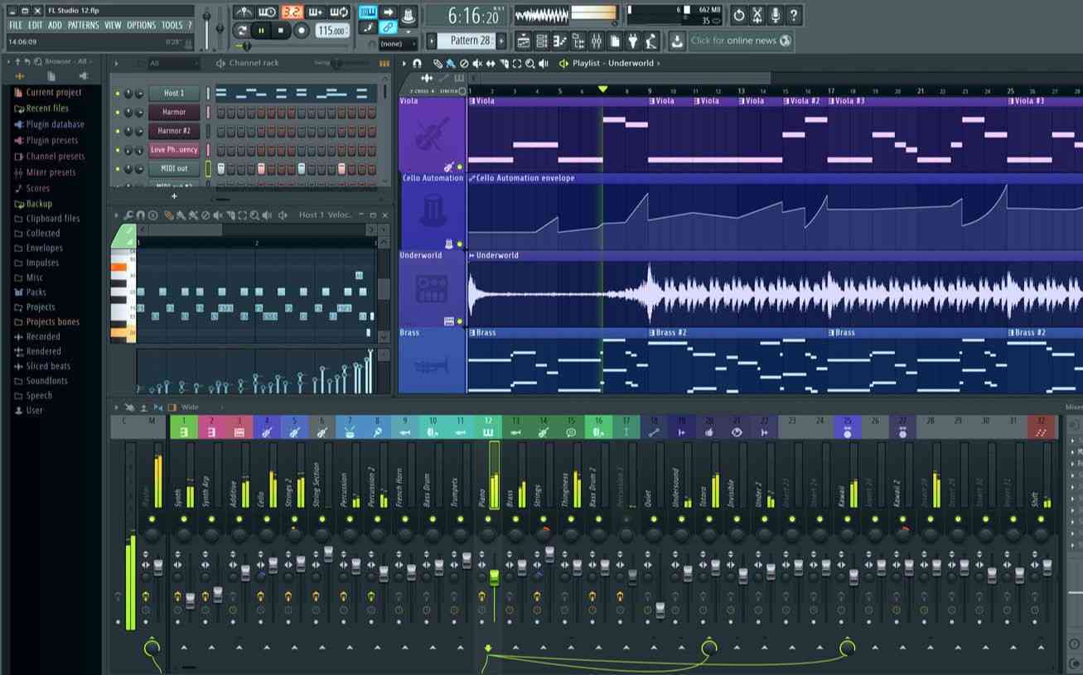The image size is (1083, 675).
Task: Select the playlist mute tool speaker icon
Action: [x=477, y=64]
